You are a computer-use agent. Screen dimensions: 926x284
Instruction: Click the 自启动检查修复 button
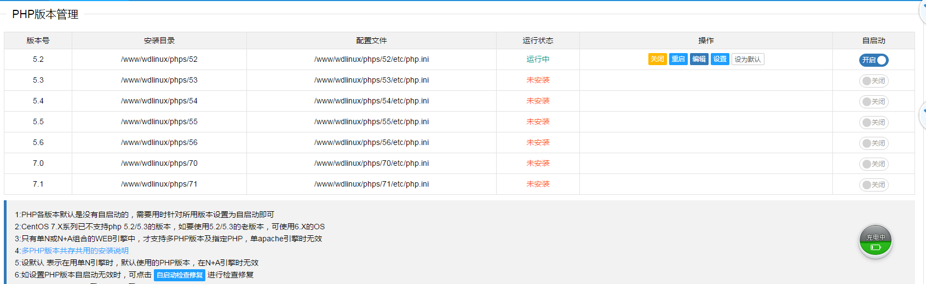pos(180,275)
